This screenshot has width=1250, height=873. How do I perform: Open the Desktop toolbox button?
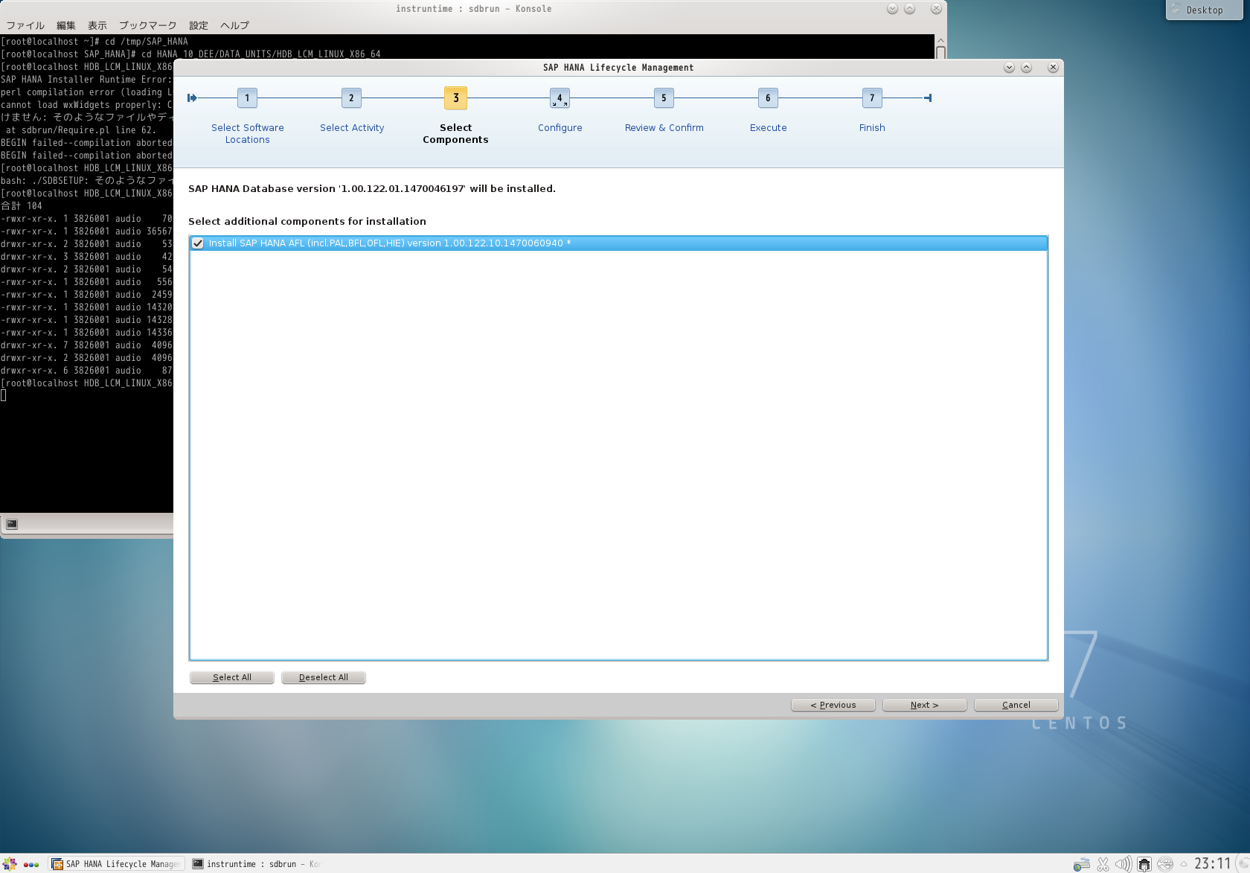[1204, 10]
